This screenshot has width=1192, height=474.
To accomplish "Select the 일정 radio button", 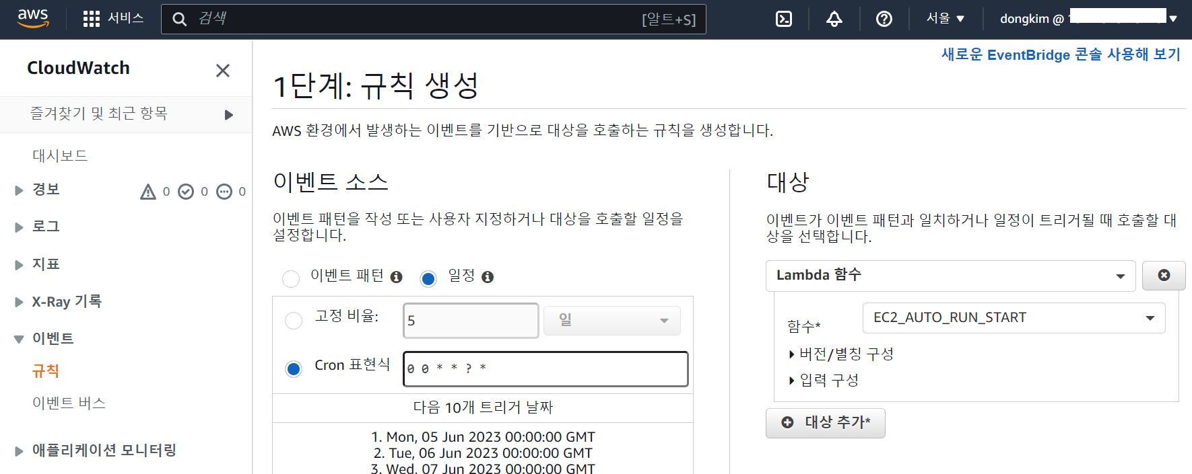I will (428, 278).
